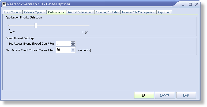207x107 pixels.
Task: Open the Includes/Excludes tab
Action: 107,12
